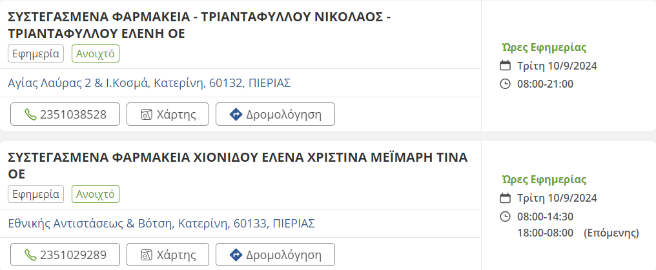Click clock icon beside 08:00-14:30

point(506,216)
